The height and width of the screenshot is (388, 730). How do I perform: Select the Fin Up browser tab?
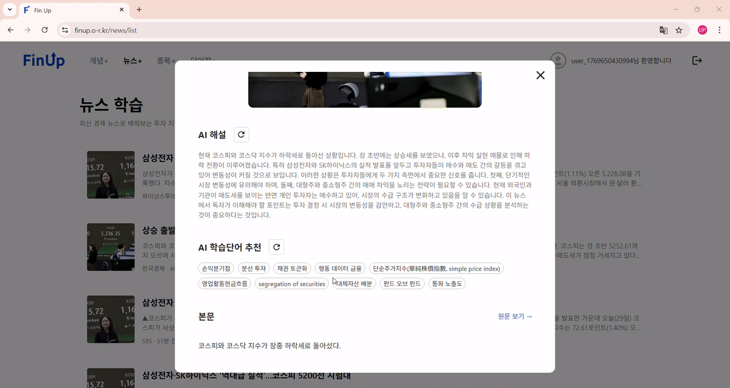68,10
